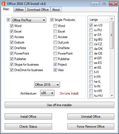This screenshot has width=119, height=134.
Task: Check the es-ES language
Action: point(91,63)
